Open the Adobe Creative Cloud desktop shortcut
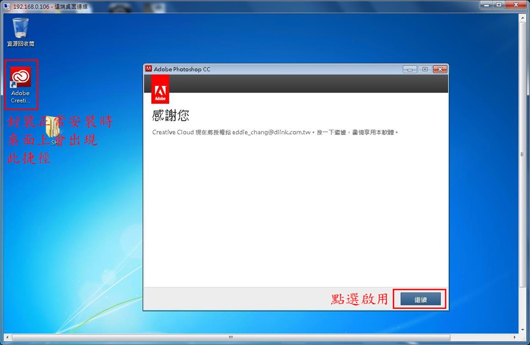 tap(20, 84)
